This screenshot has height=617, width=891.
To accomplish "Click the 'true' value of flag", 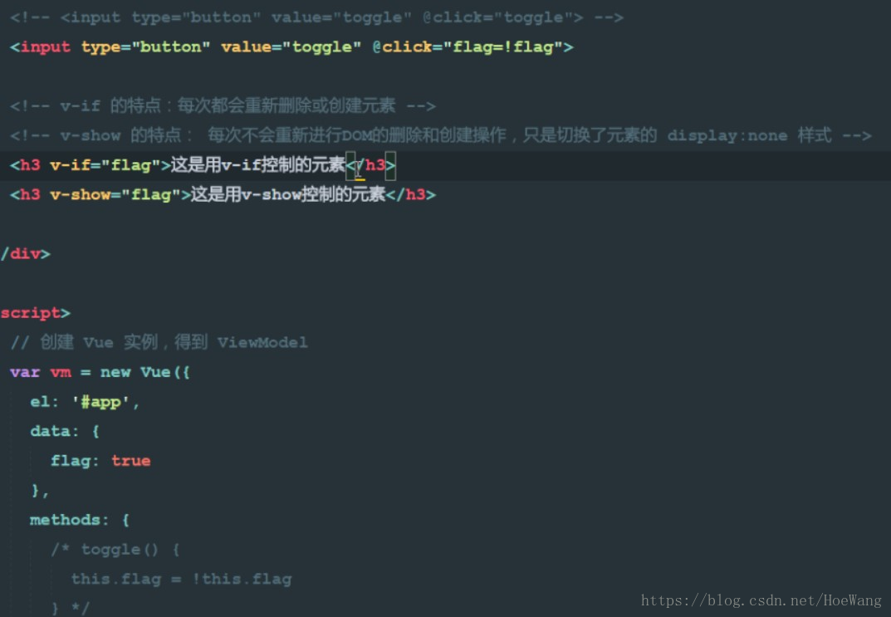I will [130, 461].
